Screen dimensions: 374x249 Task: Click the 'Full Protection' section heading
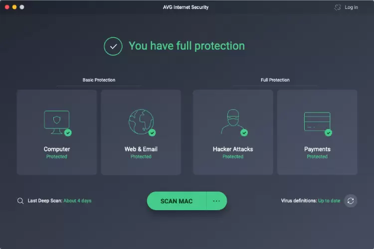tap(275, 80)
